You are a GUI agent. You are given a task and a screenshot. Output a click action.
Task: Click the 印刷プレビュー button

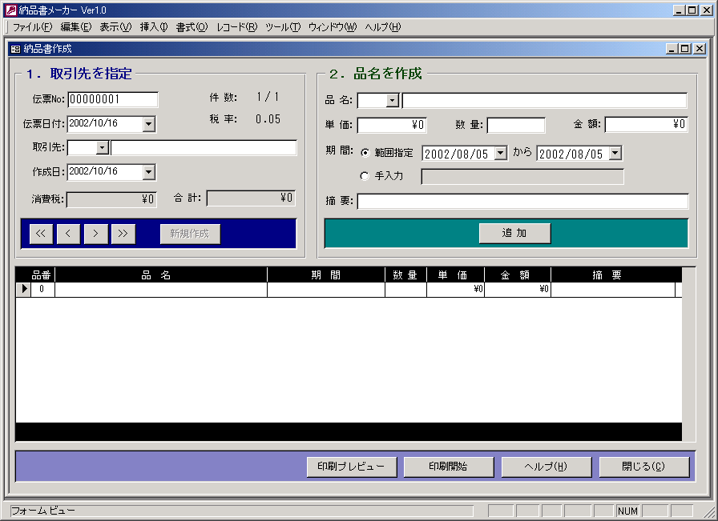pyautogui.click(x=352, y=467)
